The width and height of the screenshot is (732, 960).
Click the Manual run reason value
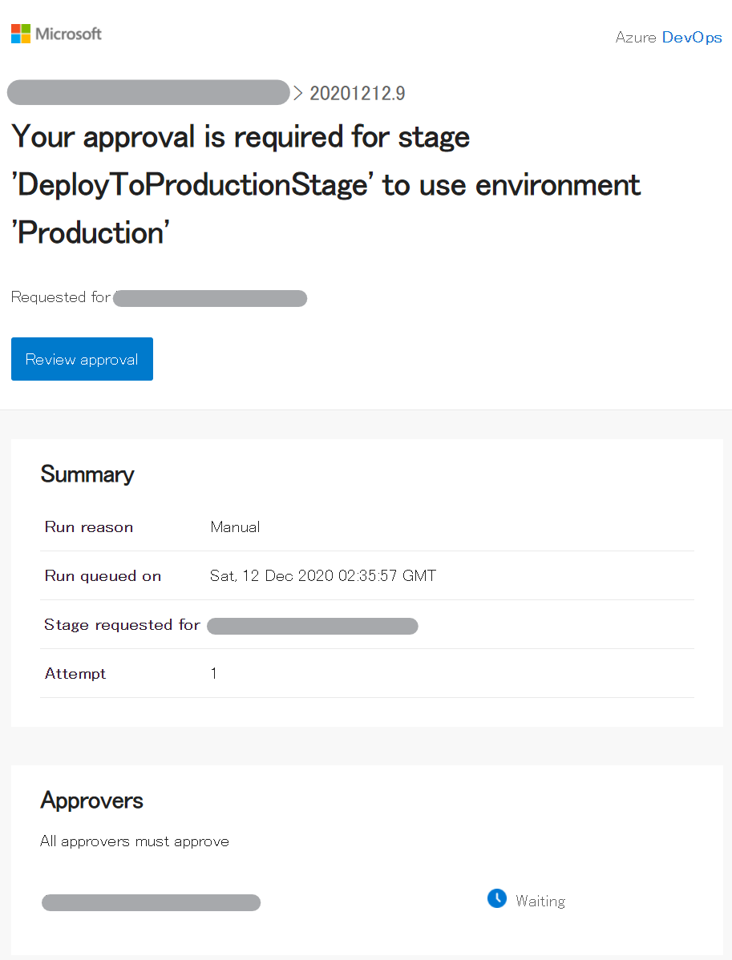coord(235,527)
